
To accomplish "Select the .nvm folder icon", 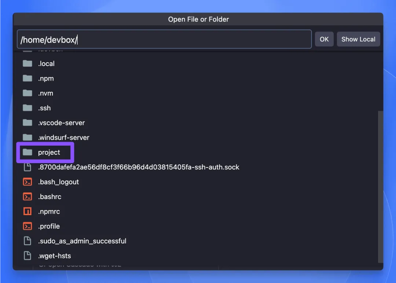I will pyautogui.click(x=27, y=93).
